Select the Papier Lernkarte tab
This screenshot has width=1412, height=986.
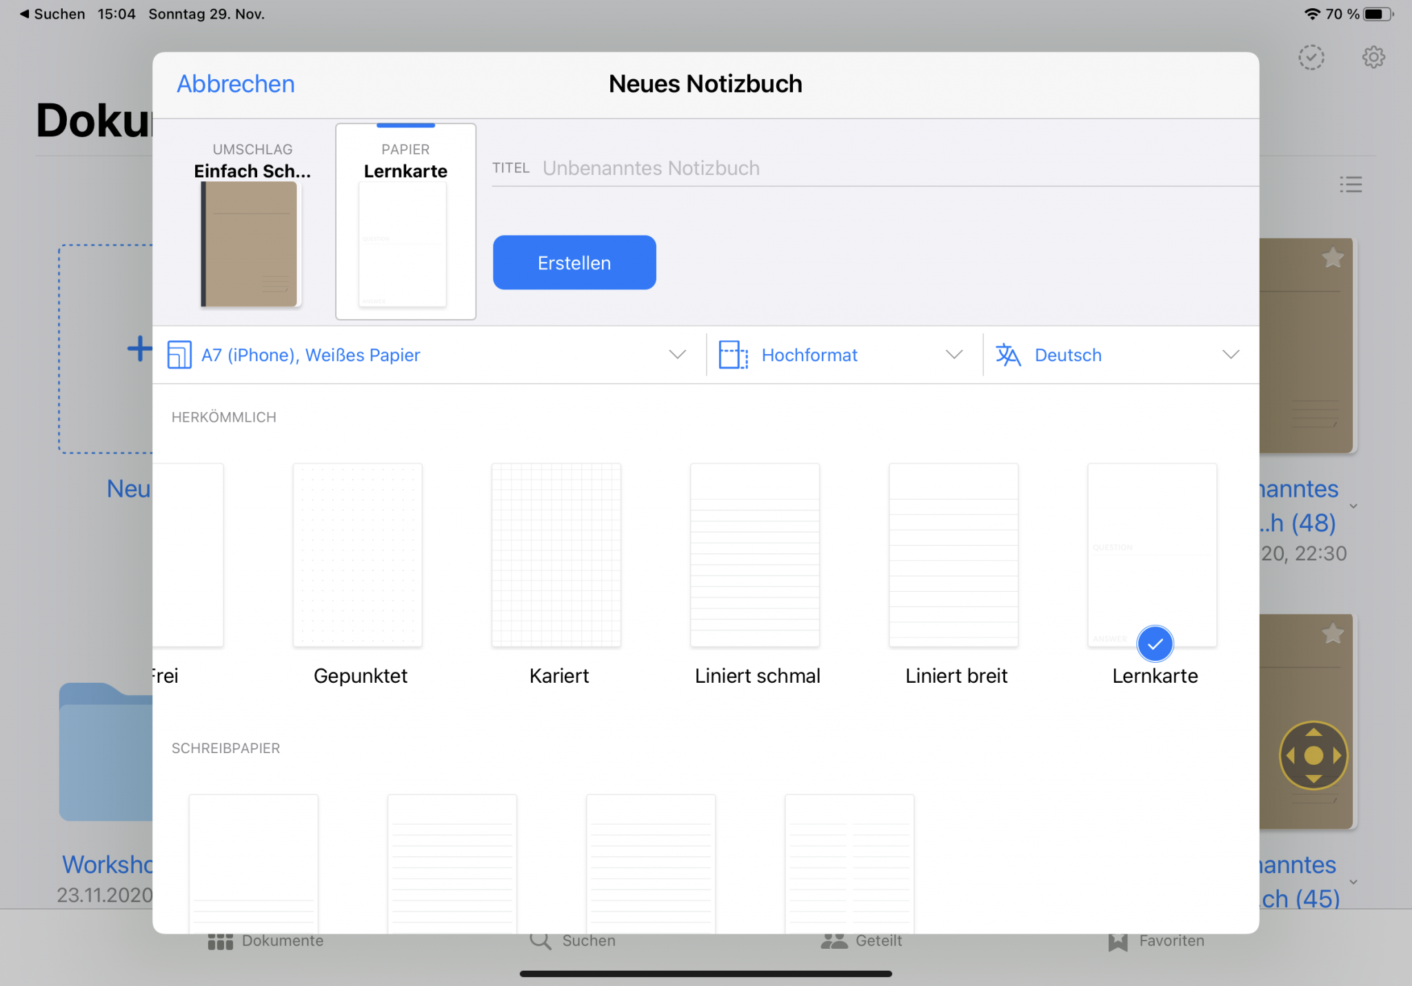[405, 222]
